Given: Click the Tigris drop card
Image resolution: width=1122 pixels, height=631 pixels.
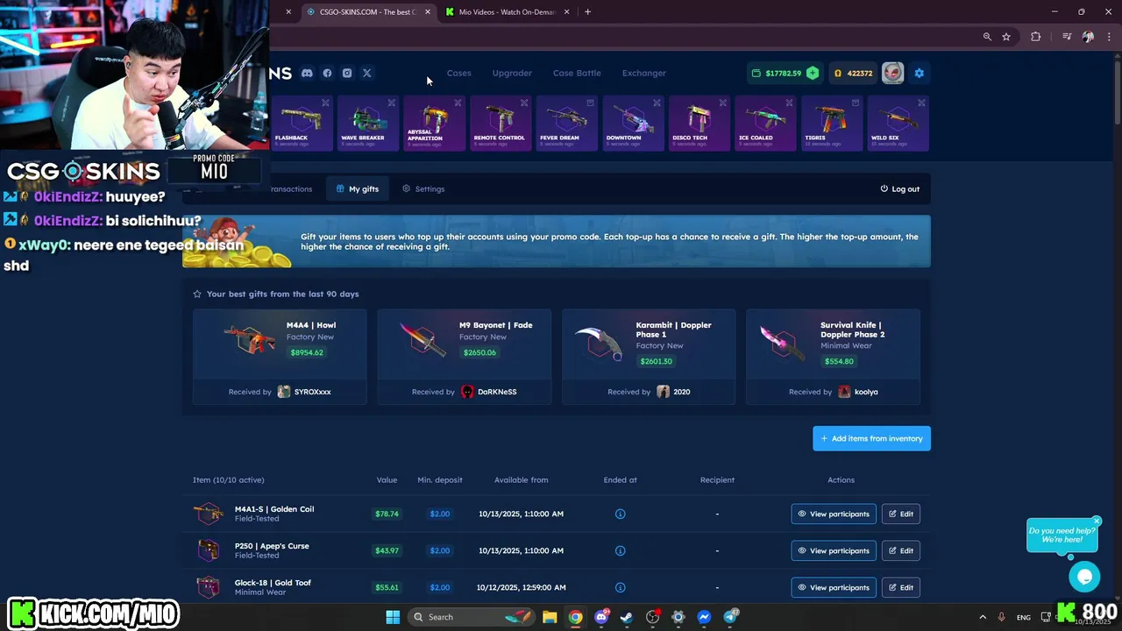Looking at the screenshot, I should (x=832, y=124).
